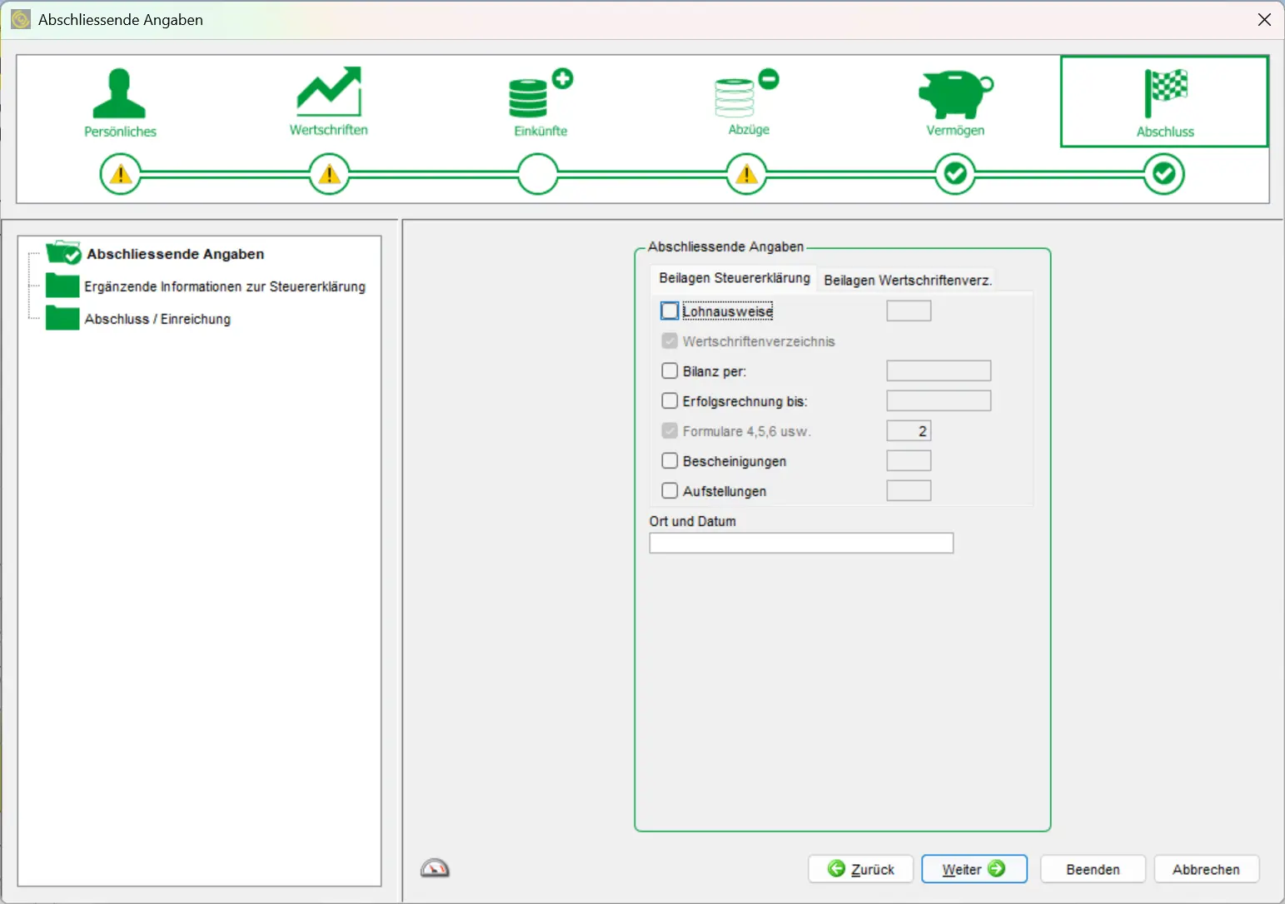Check the Bilanz per option
Screen dimensions: 1285x904
[x=670, y=370]
